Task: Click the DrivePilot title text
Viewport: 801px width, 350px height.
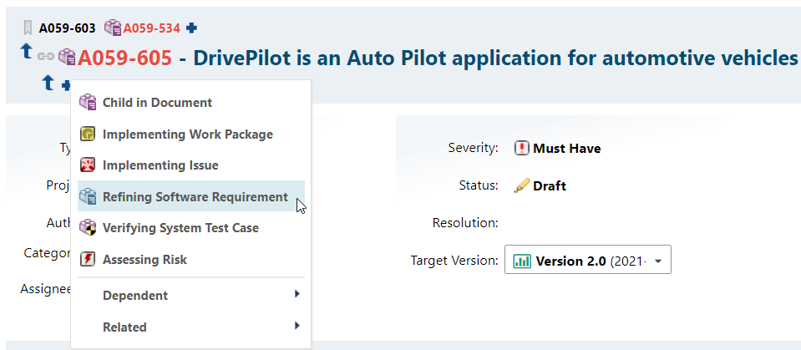Action: click(x=495, y=58)
